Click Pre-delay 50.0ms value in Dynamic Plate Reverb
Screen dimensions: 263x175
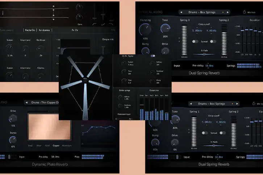pyautogui.click(x=55, y=157)
